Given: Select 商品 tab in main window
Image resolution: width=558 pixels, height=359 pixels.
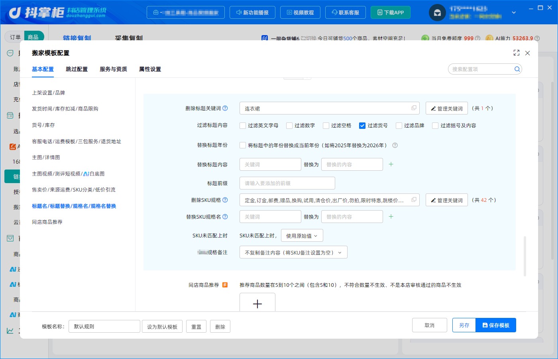Looking at the screenshot, I should (x=33, y=37).
